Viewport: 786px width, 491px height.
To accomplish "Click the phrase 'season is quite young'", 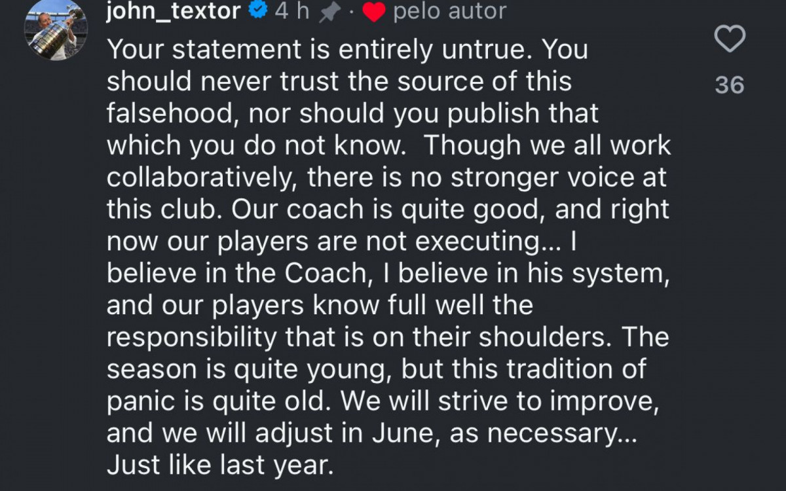I will [x=248, y=369].
